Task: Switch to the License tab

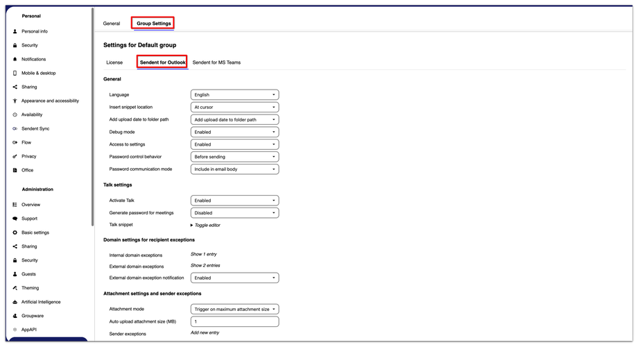Action: coord(114,62)
